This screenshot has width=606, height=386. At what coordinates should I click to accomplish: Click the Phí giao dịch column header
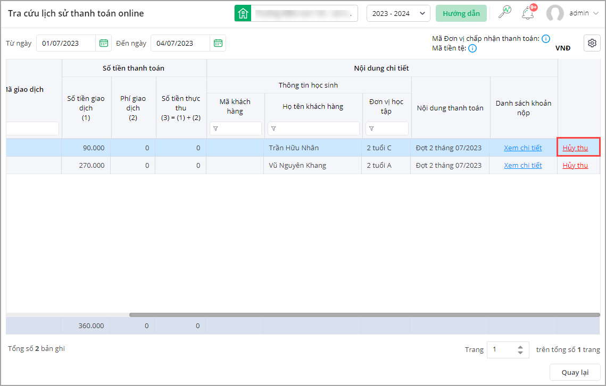tap(133, 108)
